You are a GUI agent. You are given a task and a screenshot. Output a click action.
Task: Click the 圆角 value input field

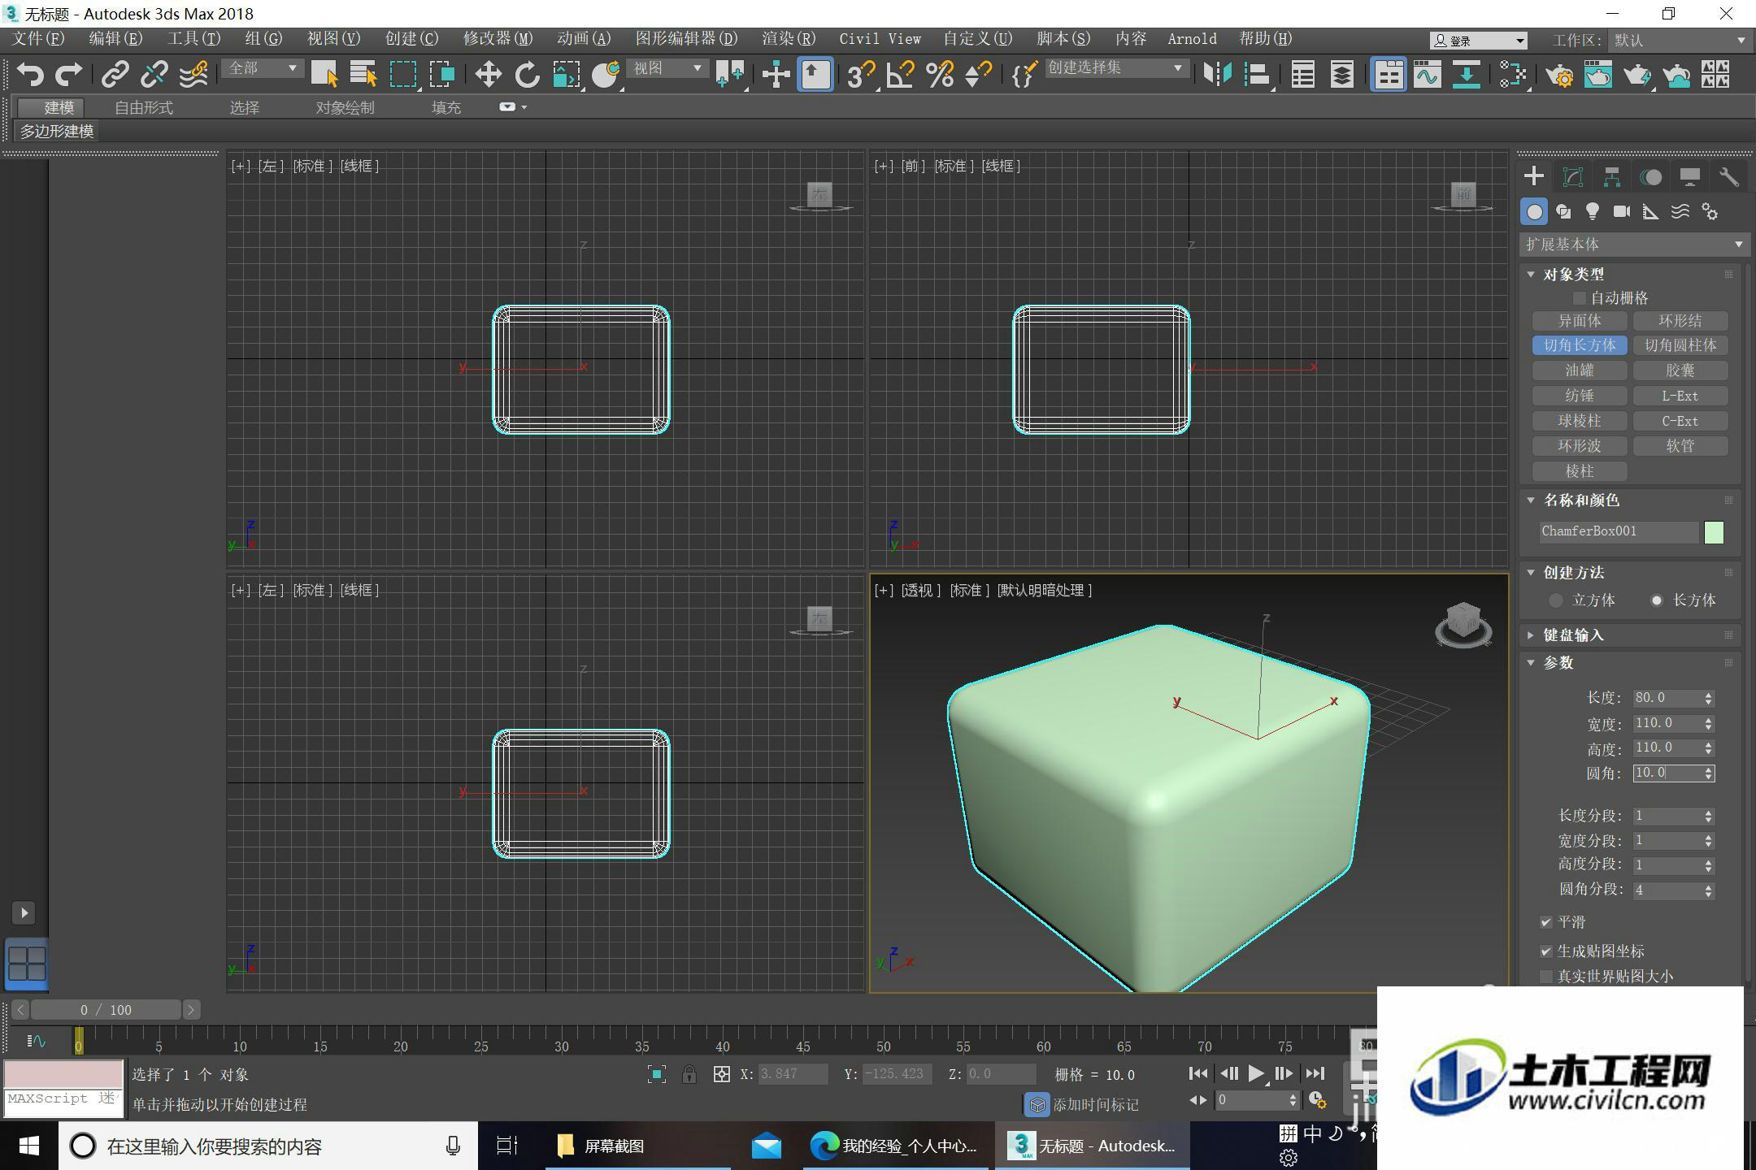tap(1667, 773)
